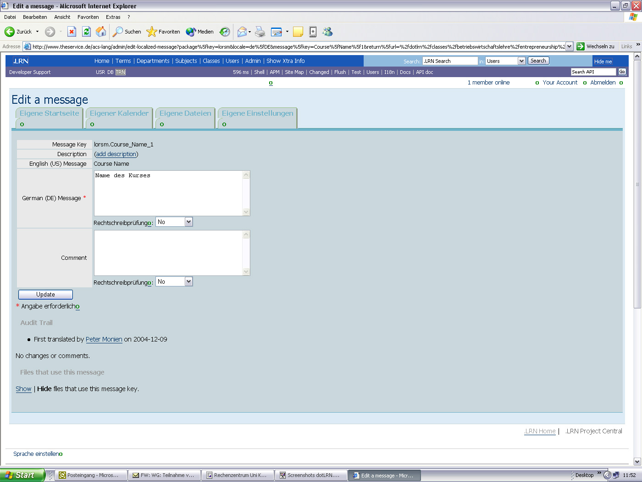The image size is (642, 482).
Task: Open the Rechtschreibprüfung dropdown for the Comment
Action: click(189, 281)
